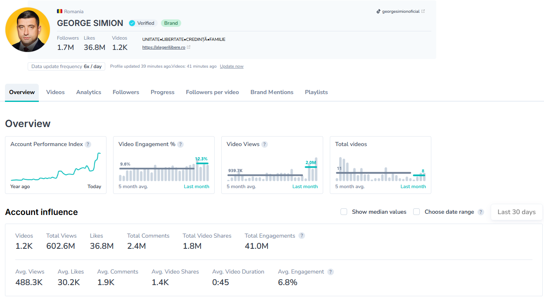The image size is (544, 302).
Task: Click help icon beside Total Engagements
Action: coord(302,236)
